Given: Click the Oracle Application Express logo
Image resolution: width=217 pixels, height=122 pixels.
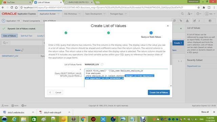Looking at the screenshot, I should (x=19, y=14).
